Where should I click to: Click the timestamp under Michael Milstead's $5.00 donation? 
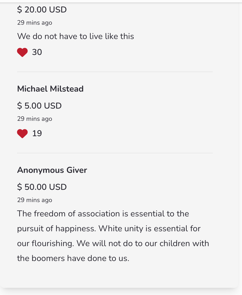click(x=35, y=119)
